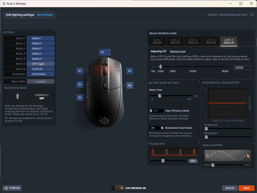257x193 pixels.
Task: Click the Deceleration slider knob
Action: pos(206,137)
